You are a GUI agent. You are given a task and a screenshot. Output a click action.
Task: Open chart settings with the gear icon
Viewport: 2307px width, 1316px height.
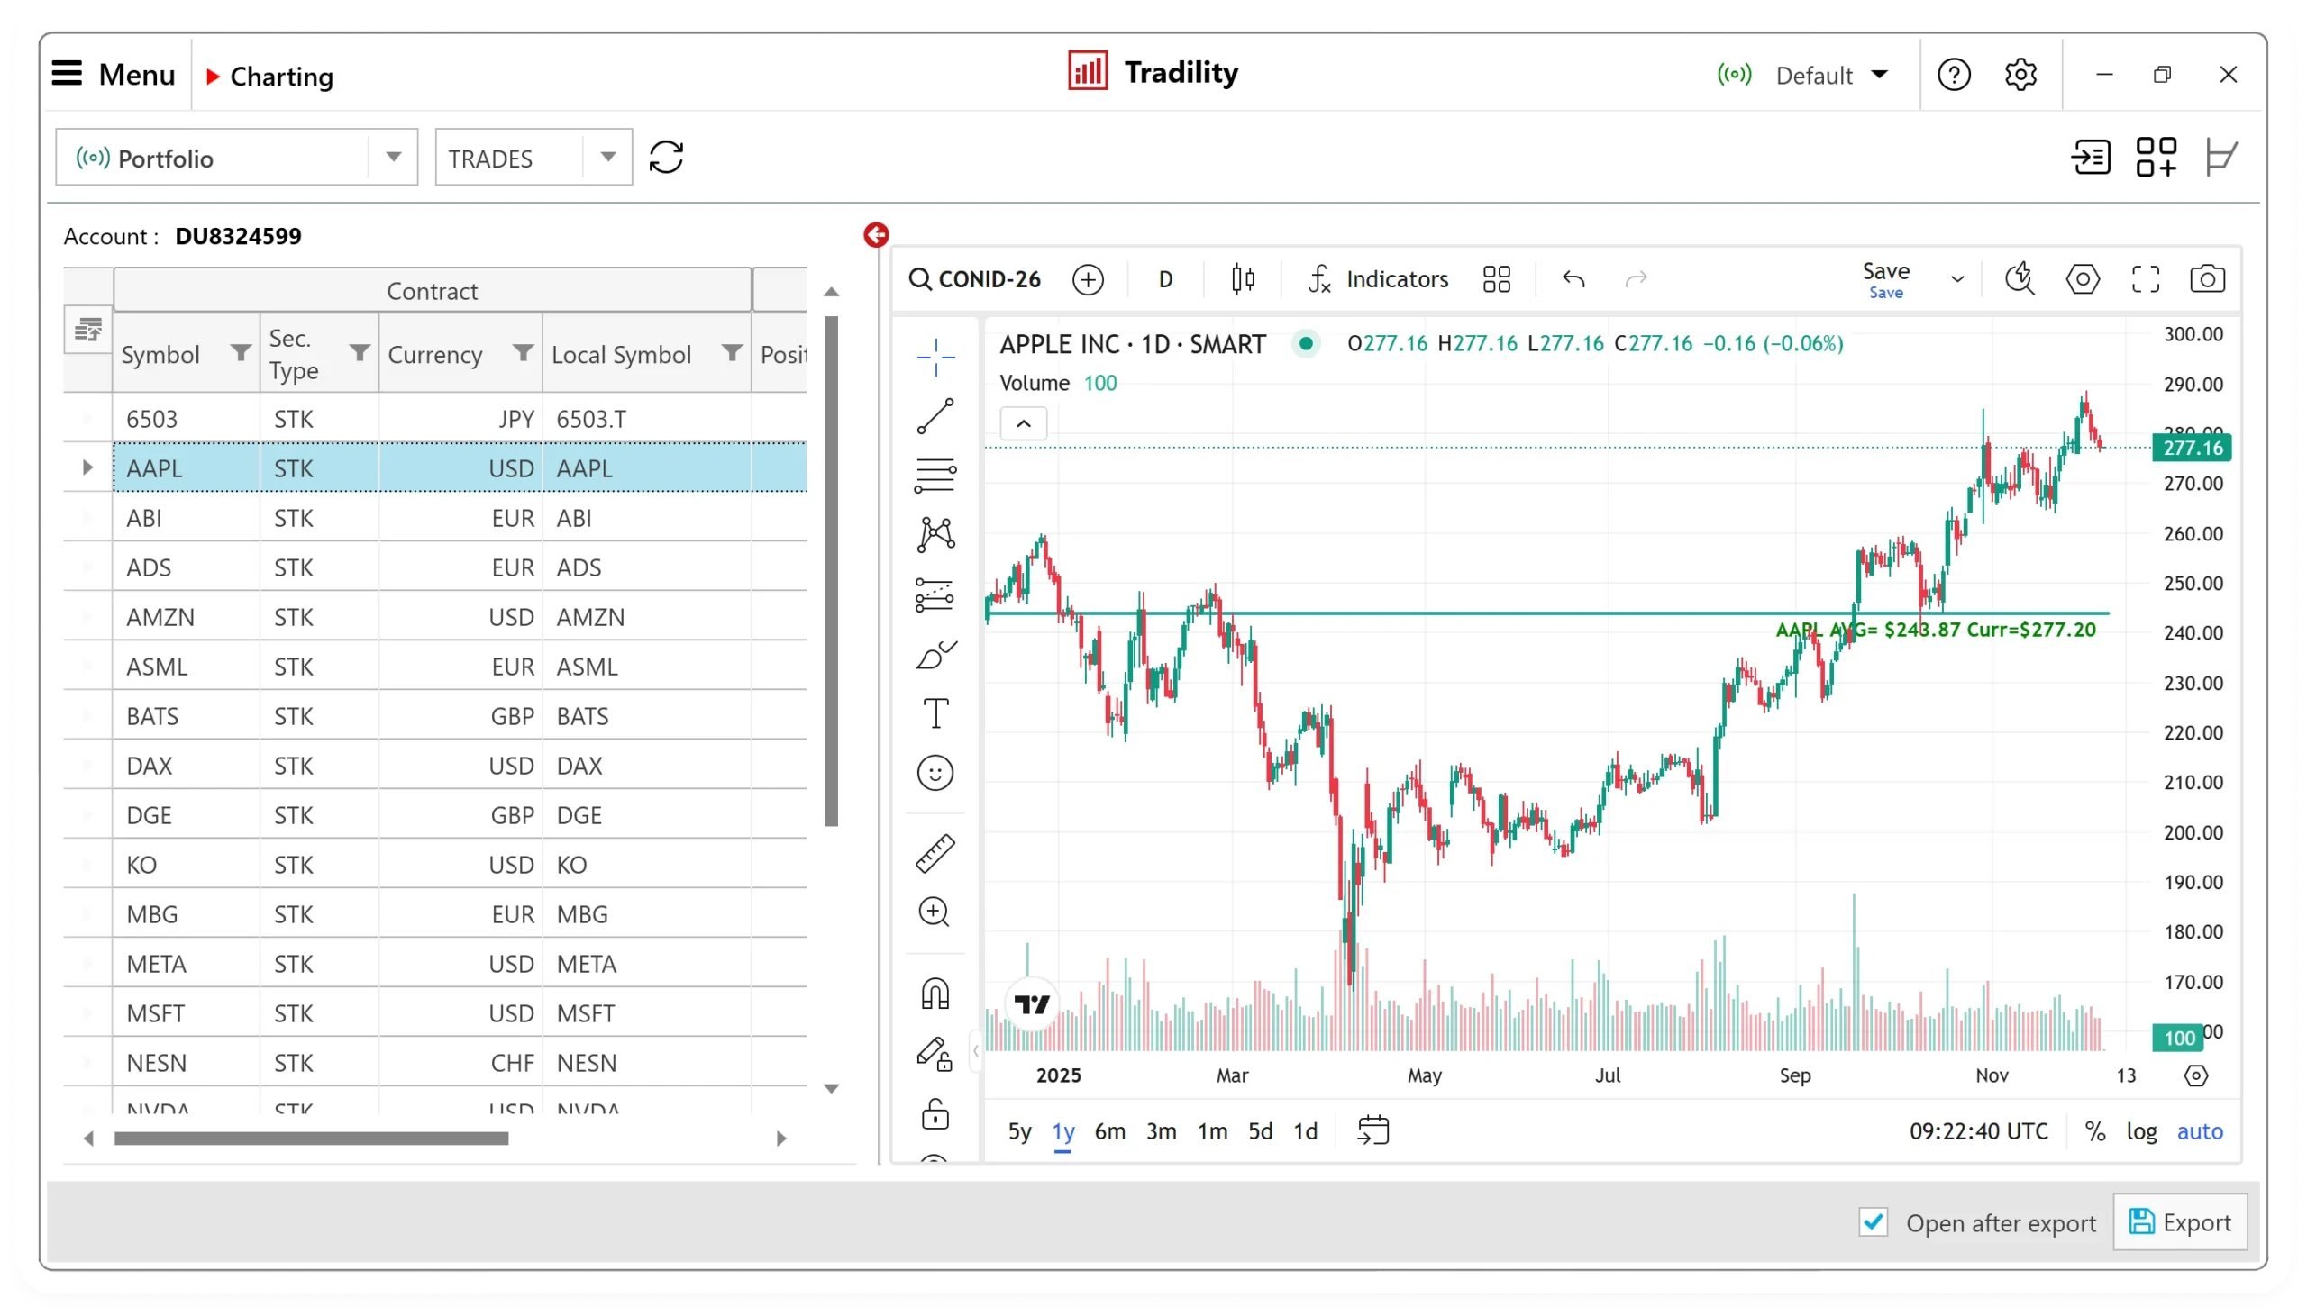pyautogui.click(x=2082, y=279)
